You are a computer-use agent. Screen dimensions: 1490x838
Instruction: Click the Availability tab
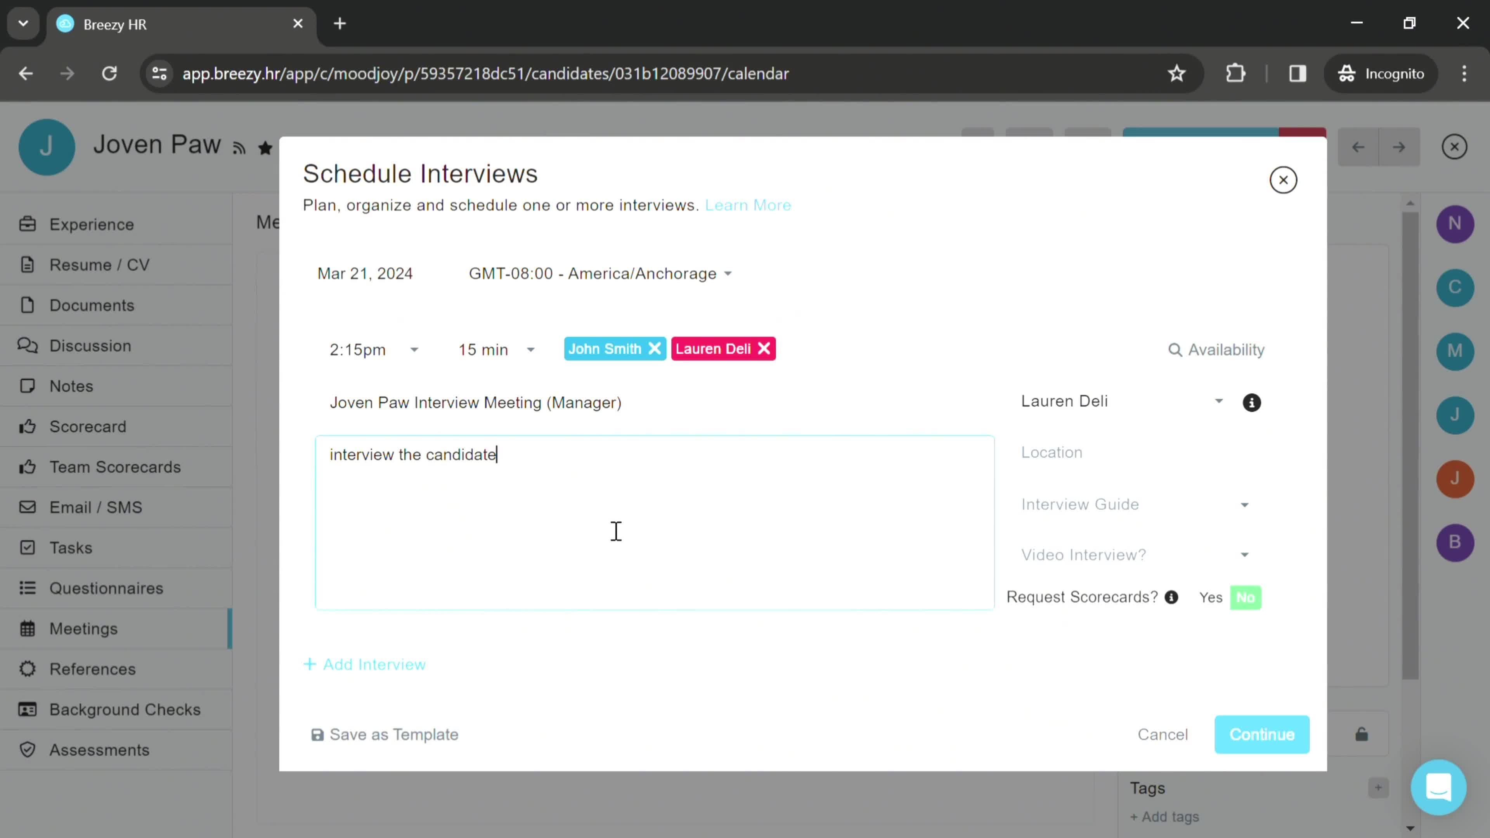[x=1217, y=349]
